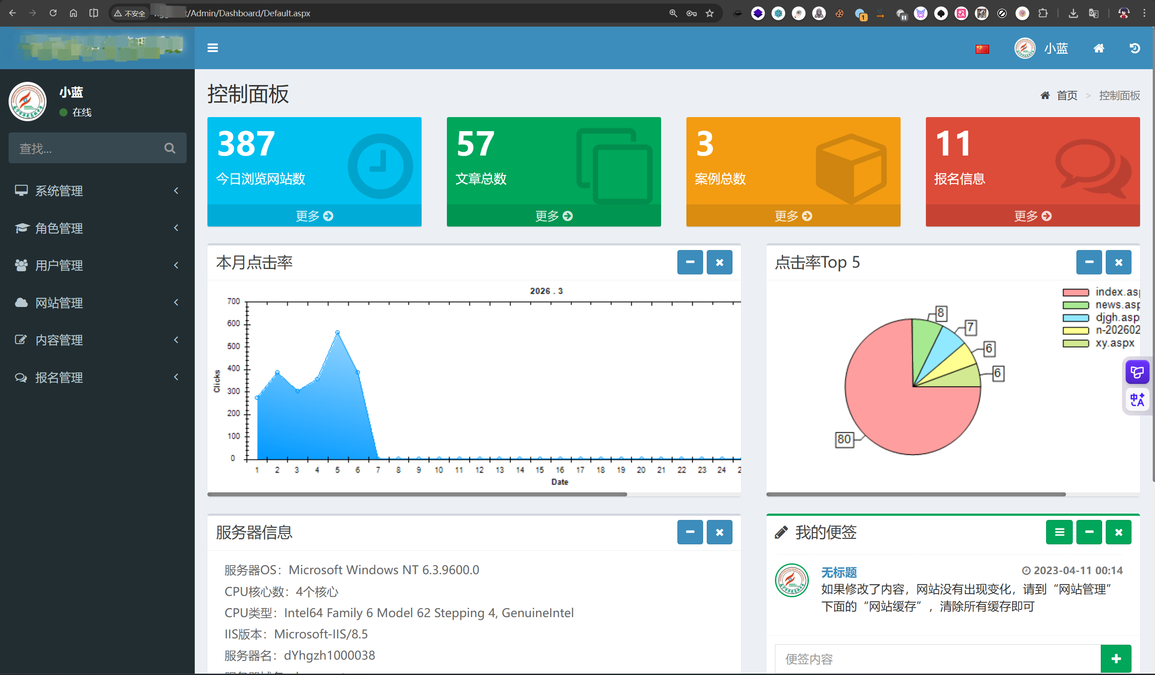Expand the 网站管理 menu chevron
The height and width of the screenshot is (675, 1155).
(176, 302)
